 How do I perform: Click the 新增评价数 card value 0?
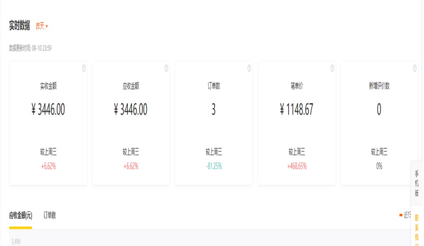click(379, 110)
